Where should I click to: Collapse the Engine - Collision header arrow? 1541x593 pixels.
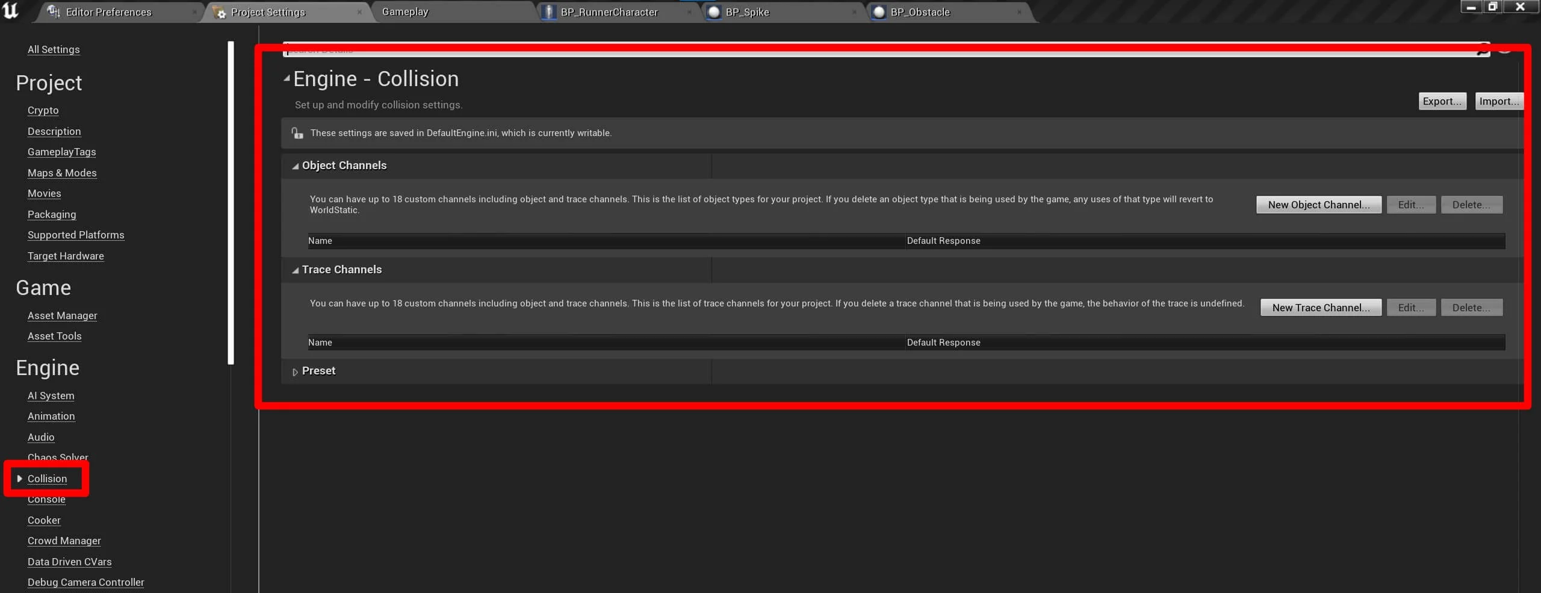[x=287, y=78]
